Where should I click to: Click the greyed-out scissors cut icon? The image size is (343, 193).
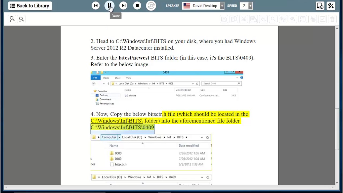coord(244,19)
